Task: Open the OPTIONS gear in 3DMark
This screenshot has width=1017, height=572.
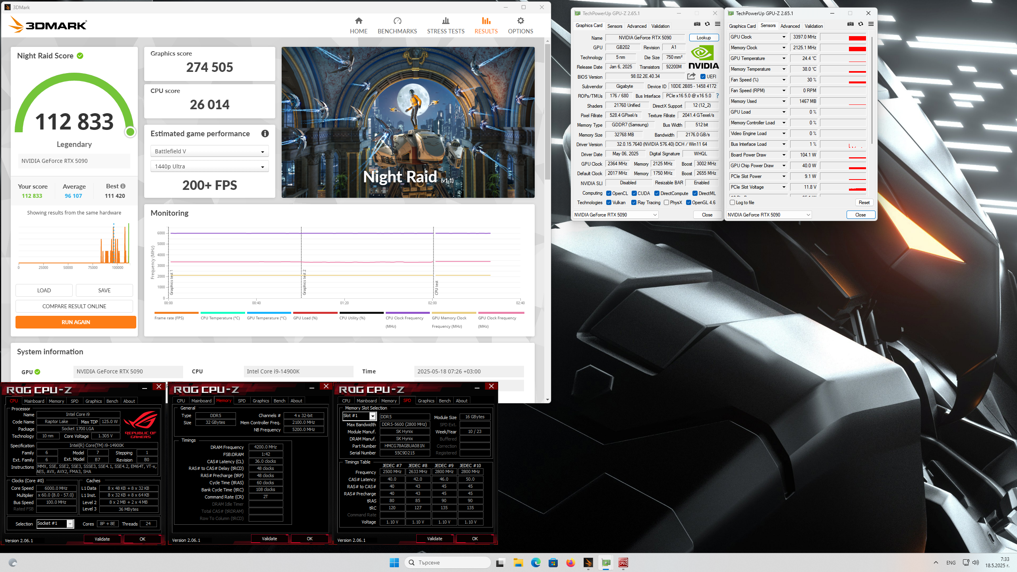Action: tap(520, 21)
